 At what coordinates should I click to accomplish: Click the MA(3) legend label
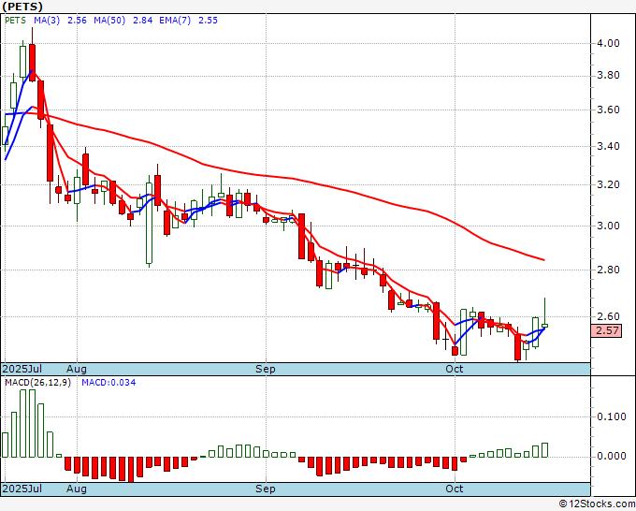(47, 21)
